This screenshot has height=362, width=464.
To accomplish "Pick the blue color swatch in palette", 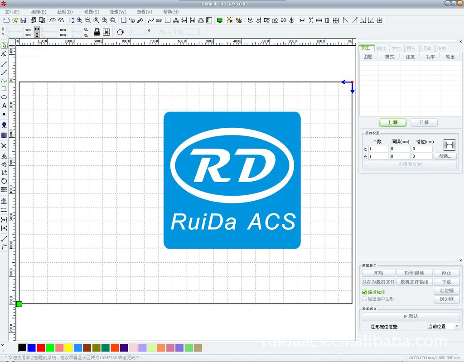I will 31,348.
